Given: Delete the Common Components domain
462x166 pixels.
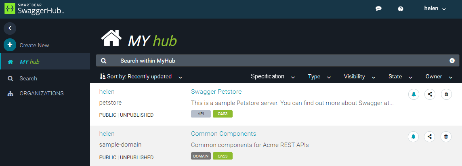Looking at the screenshot, I should pyautogui.click(x=446, y=137).
